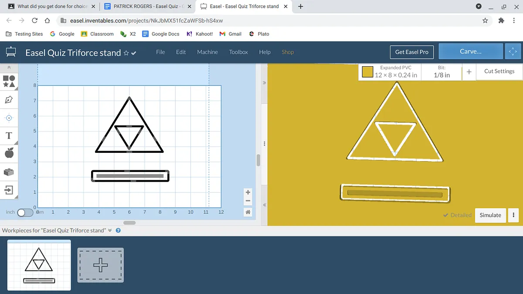Open the Help menu

click(265, 52)
